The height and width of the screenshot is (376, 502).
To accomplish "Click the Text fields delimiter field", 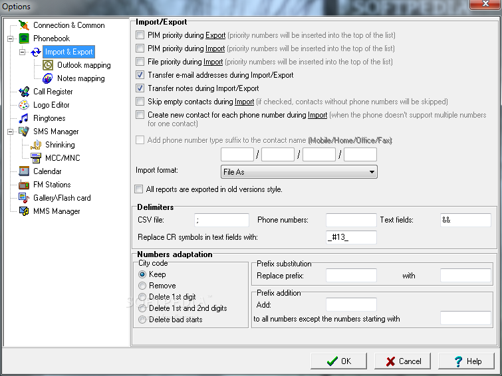I will point(465,220).
